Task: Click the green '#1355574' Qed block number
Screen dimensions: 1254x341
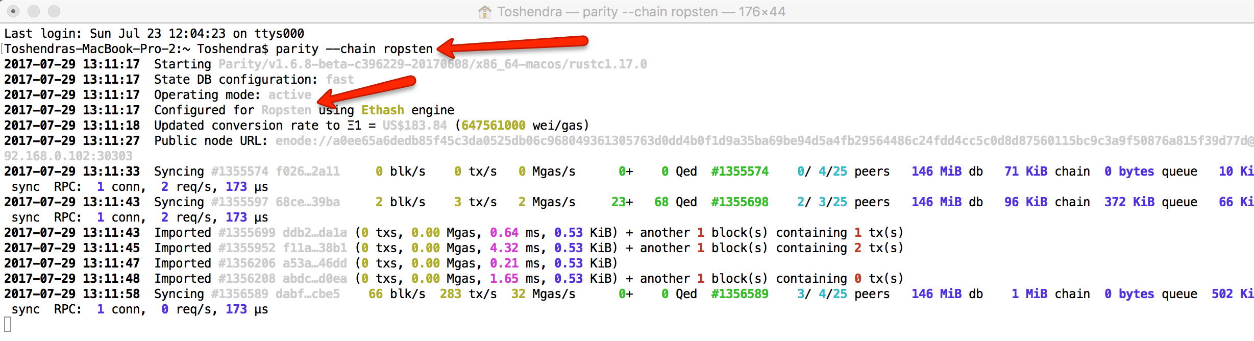Action: coord(740,172)
